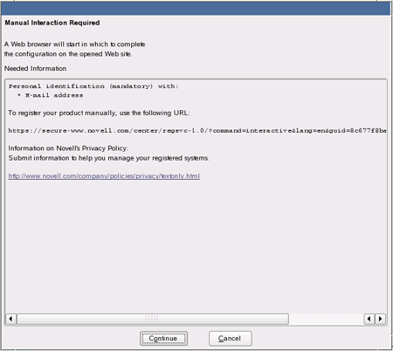Select the 'E-mail address' bullet line
The height and width of the screenshot is (351, 393).
tap(51, 95)
